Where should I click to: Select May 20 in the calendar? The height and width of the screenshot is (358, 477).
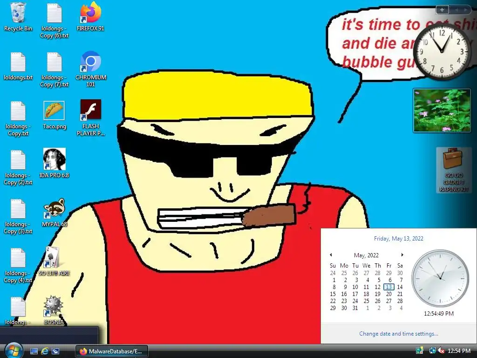(389, 294)
